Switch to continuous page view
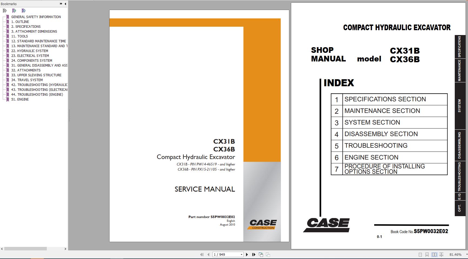468x259 pixels. click(427, 254)
